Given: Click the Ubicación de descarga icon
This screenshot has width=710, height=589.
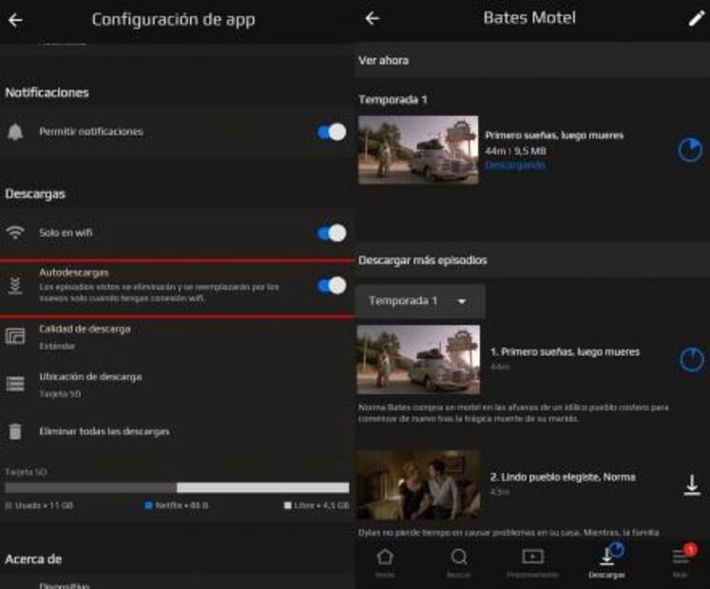Looking at the screenshot, I should click(x=15, y=384).
